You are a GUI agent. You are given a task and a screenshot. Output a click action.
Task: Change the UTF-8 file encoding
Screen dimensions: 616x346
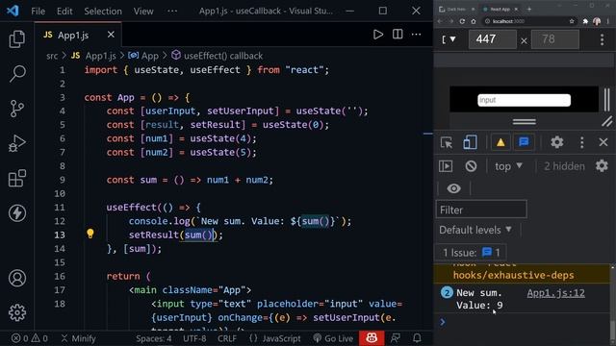[x=194, y=338]
